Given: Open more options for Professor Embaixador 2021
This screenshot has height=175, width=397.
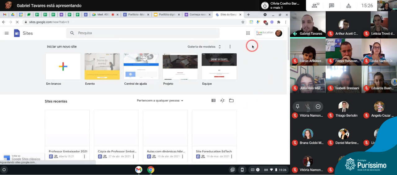Looking at the screenshot, I should (84, 156).
